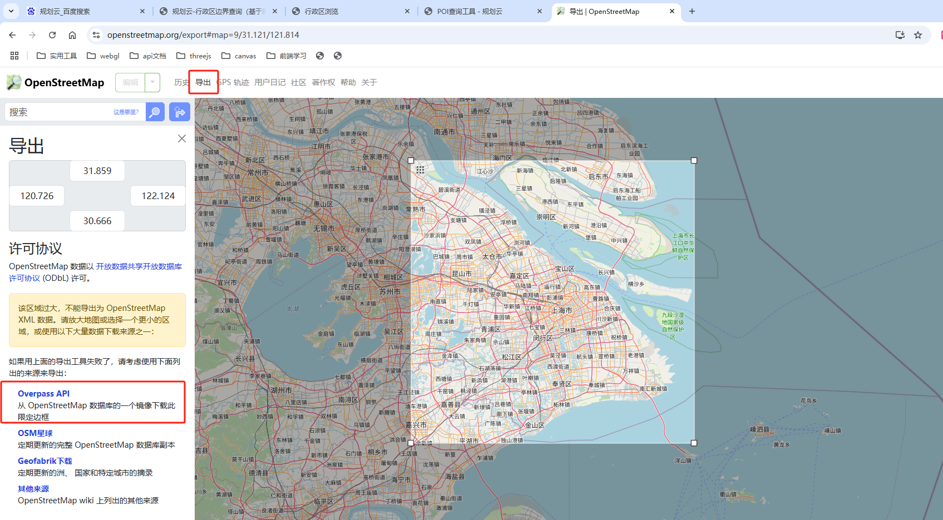
Task: Open the tab search dropdown chevron
Action: (11, 11)
